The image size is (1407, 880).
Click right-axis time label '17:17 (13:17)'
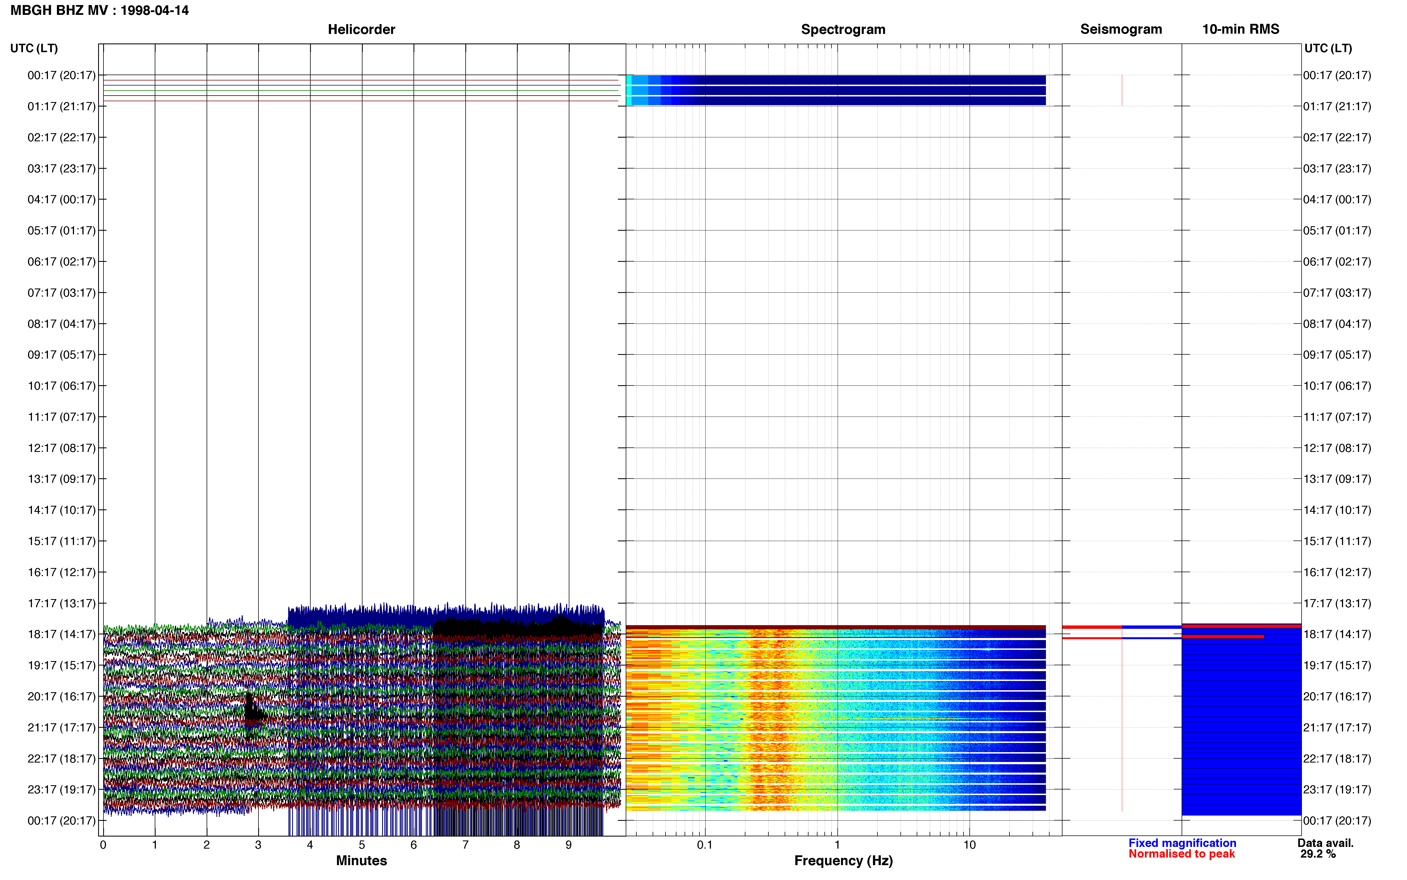click(x=1337, y=604)
